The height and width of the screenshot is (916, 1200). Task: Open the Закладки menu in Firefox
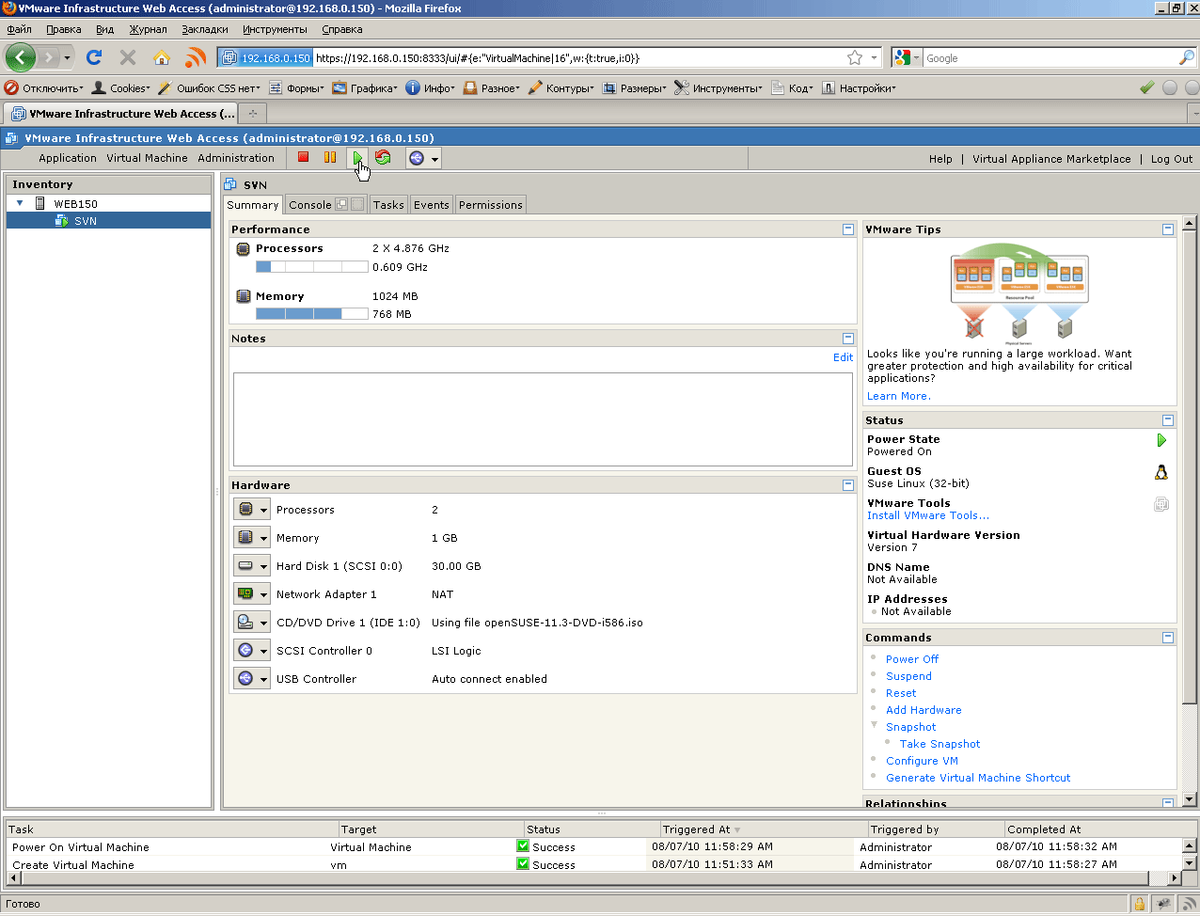pos(205,29)
